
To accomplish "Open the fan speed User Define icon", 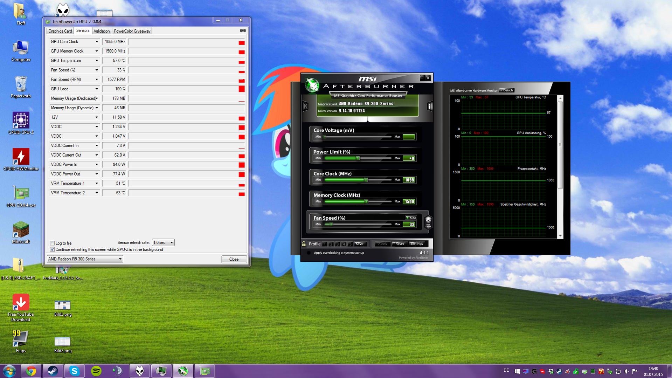I will click(x=428, y=222).
